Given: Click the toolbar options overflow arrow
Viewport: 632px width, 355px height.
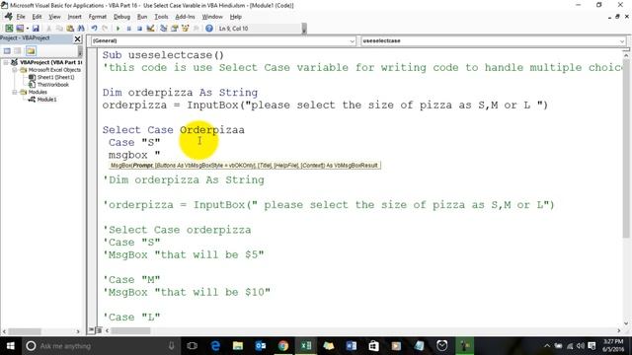Looking at the screenshot, I should click(x=304, y=29).
